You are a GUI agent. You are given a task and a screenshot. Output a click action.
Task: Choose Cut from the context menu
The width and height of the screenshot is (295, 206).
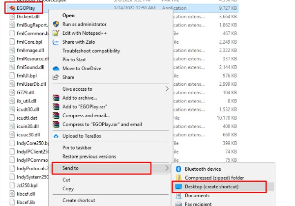click(x=66, y=180)
